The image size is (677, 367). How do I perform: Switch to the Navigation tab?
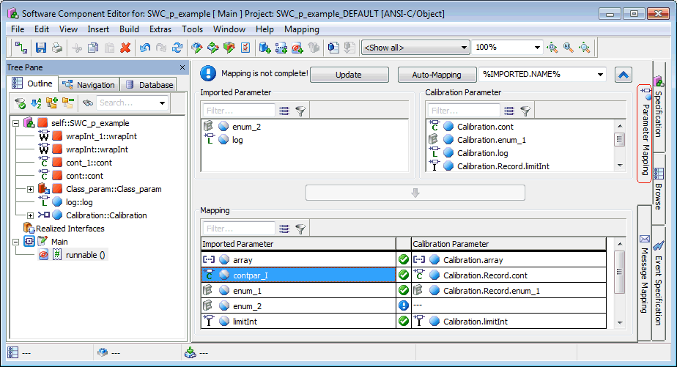point(89,85)
